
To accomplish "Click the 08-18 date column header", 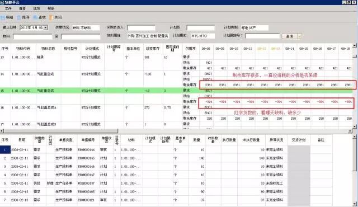I will pos(345,49).
